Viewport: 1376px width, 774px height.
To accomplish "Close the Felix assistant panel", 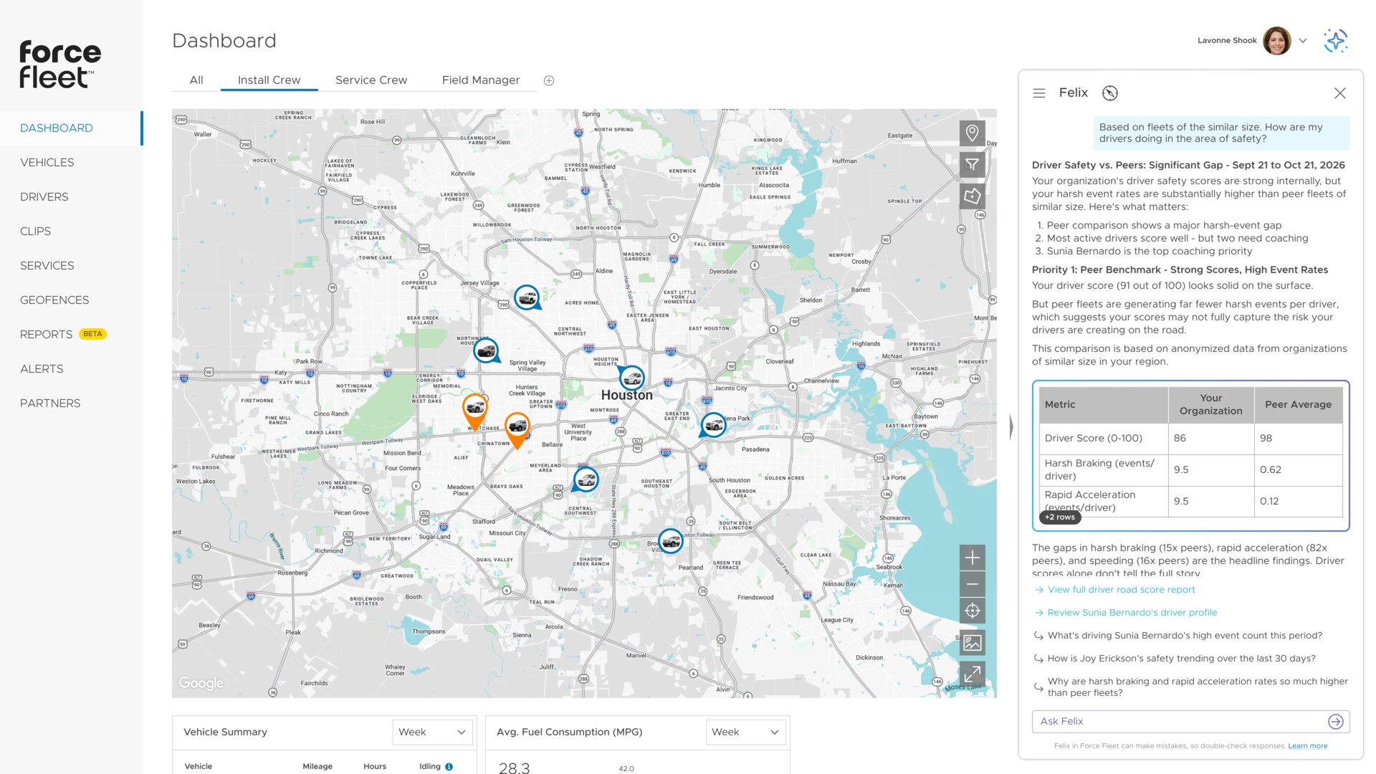I will click(1340, 93).
